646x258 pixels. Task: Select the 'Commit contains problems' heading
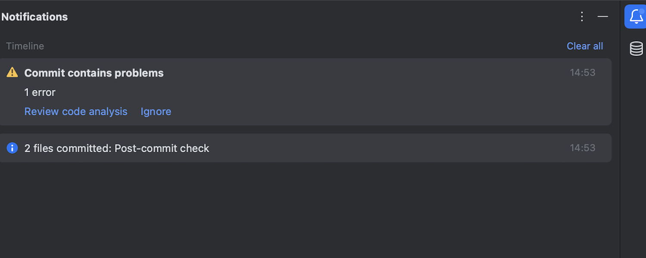(94, 73)
